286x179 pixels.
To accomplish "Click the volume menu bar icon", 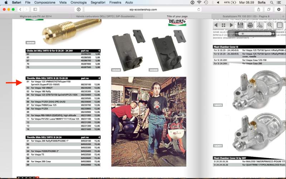I will click(218, 3).
